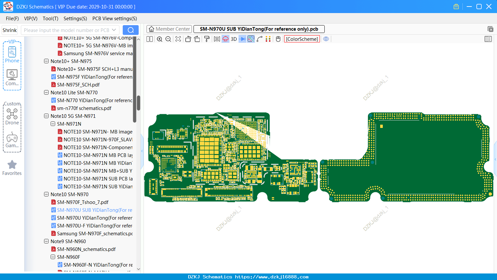
Task: Collapse the Note10 SM-N970 node
Action: (x=46, y=194)
